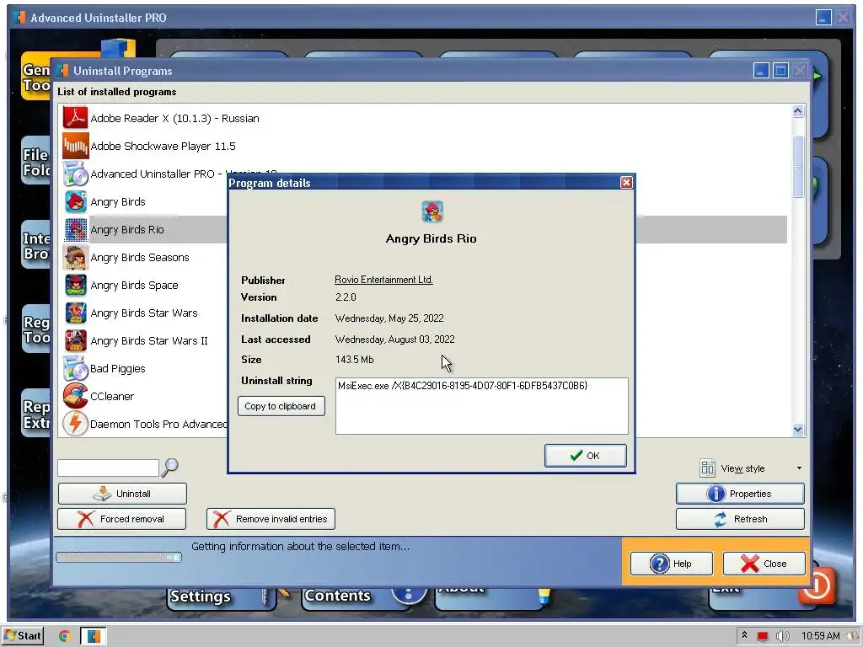This screenshot has height=647, width=863.
Task: Click the Angry Birds Seasons icon
Action: click(x=75, y=257)
